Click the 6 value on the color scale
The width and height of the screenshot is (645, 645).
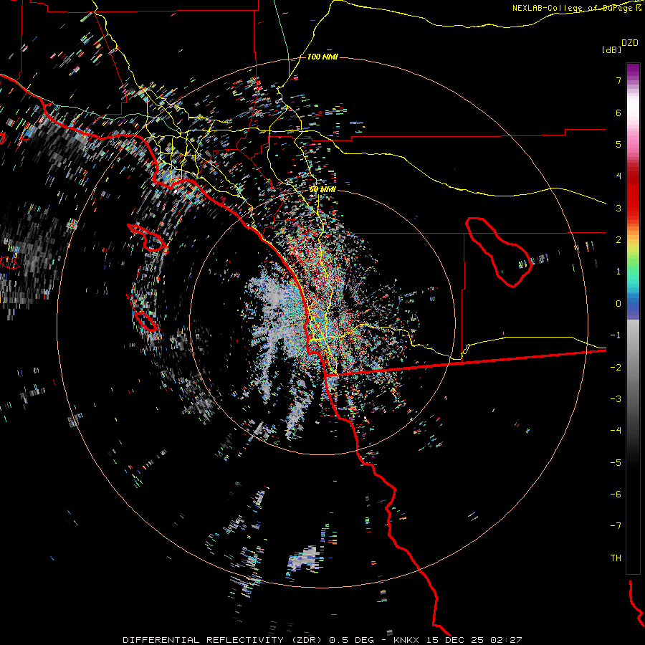[x=618, y=113]
